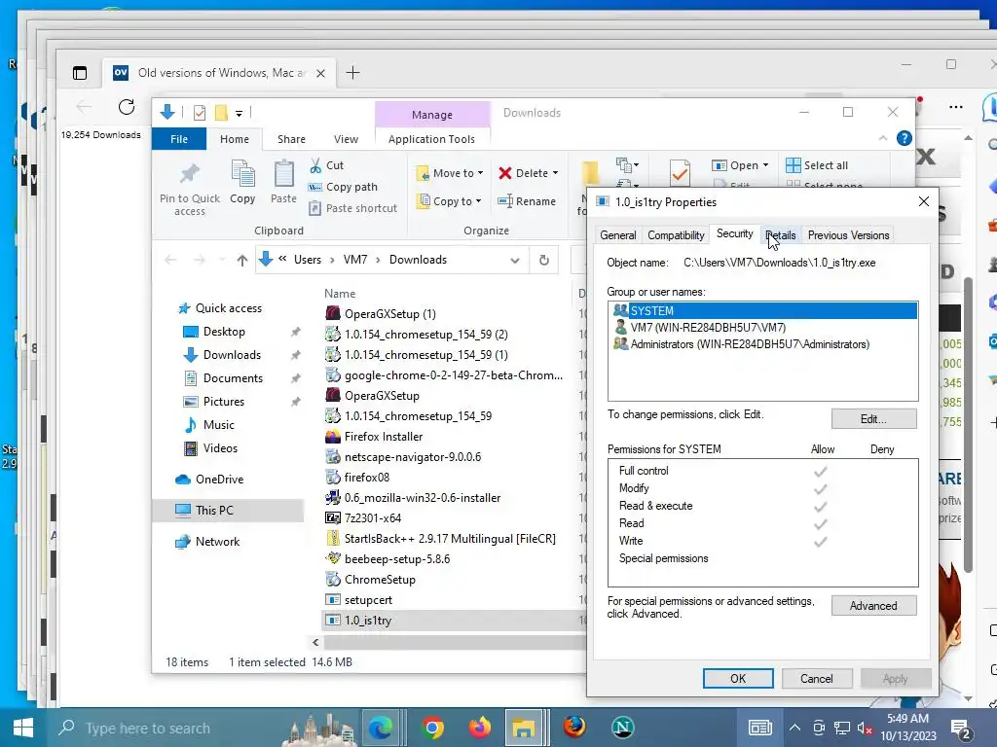Click the Select all command

[817, 165]
